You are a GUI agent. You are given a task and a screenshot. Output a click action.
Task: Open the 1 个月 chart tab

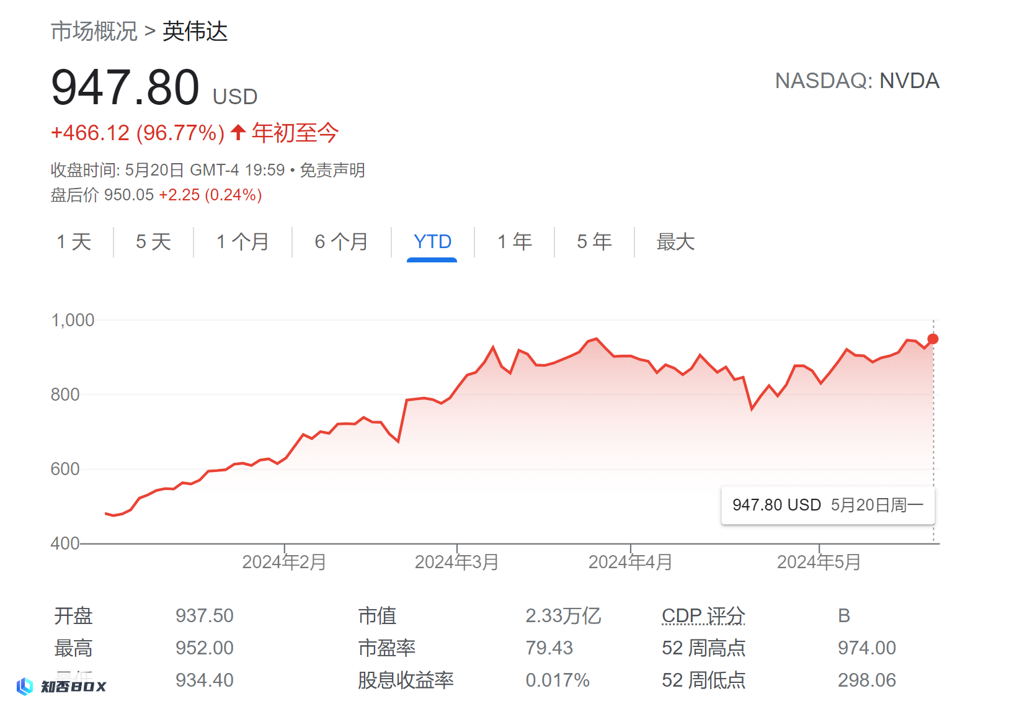click(242, 241)
